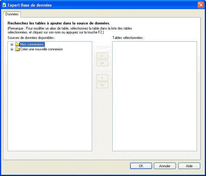Click the Mes connexions folder icon
206x176 pixels.
pos(17,44)
